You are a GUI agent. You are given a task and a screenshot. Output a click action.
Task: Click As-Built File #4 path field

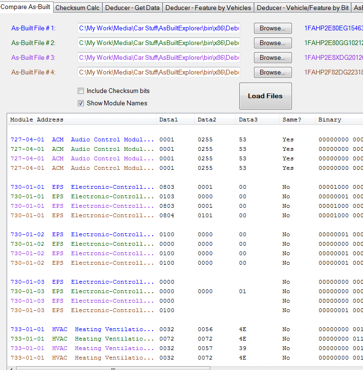pos(159,72)
